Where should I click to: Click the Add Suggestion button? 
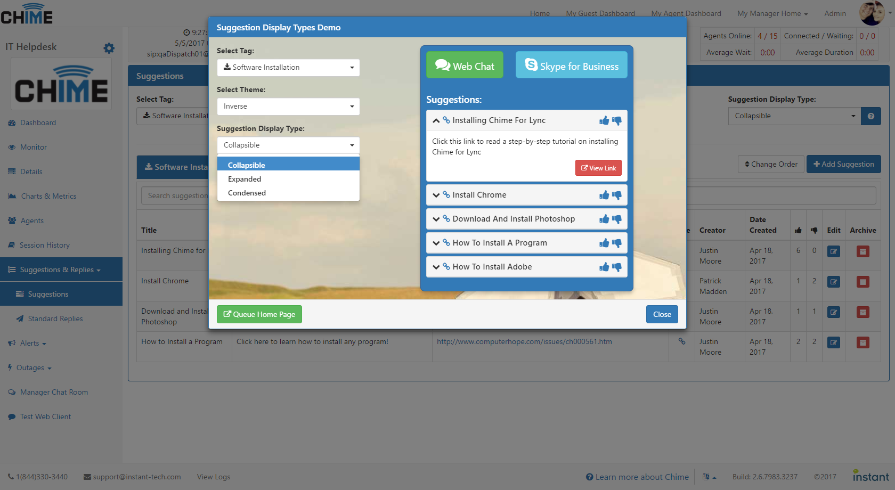(844, 164)
